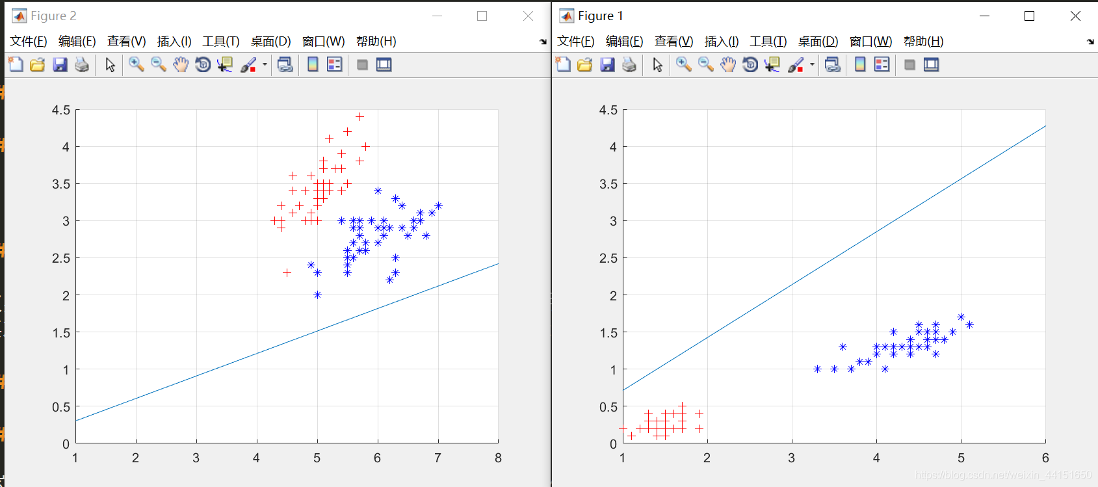Select Data Cursor tool in Figure 2
This screenshot has height=487, width=1098.
tap(225, 64)
